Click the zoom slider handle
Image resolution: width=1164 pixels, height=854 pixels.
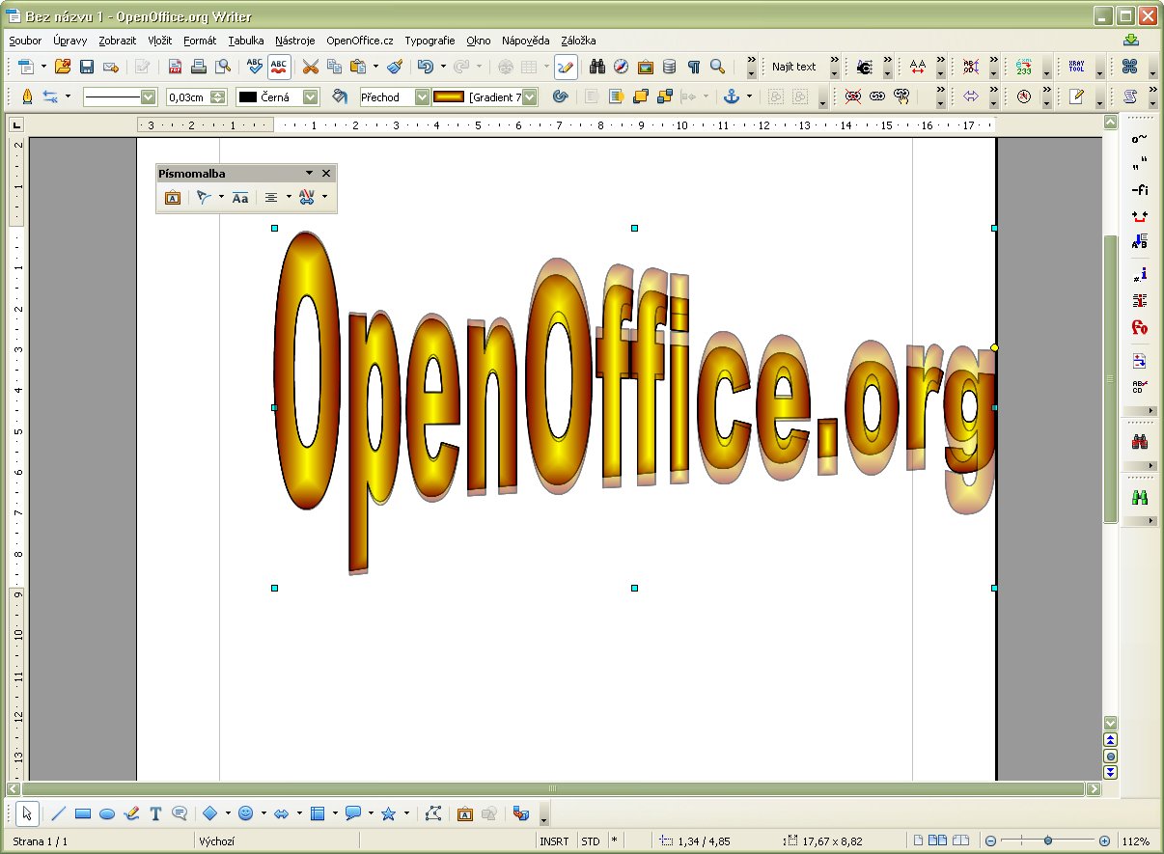point(1048,841)
